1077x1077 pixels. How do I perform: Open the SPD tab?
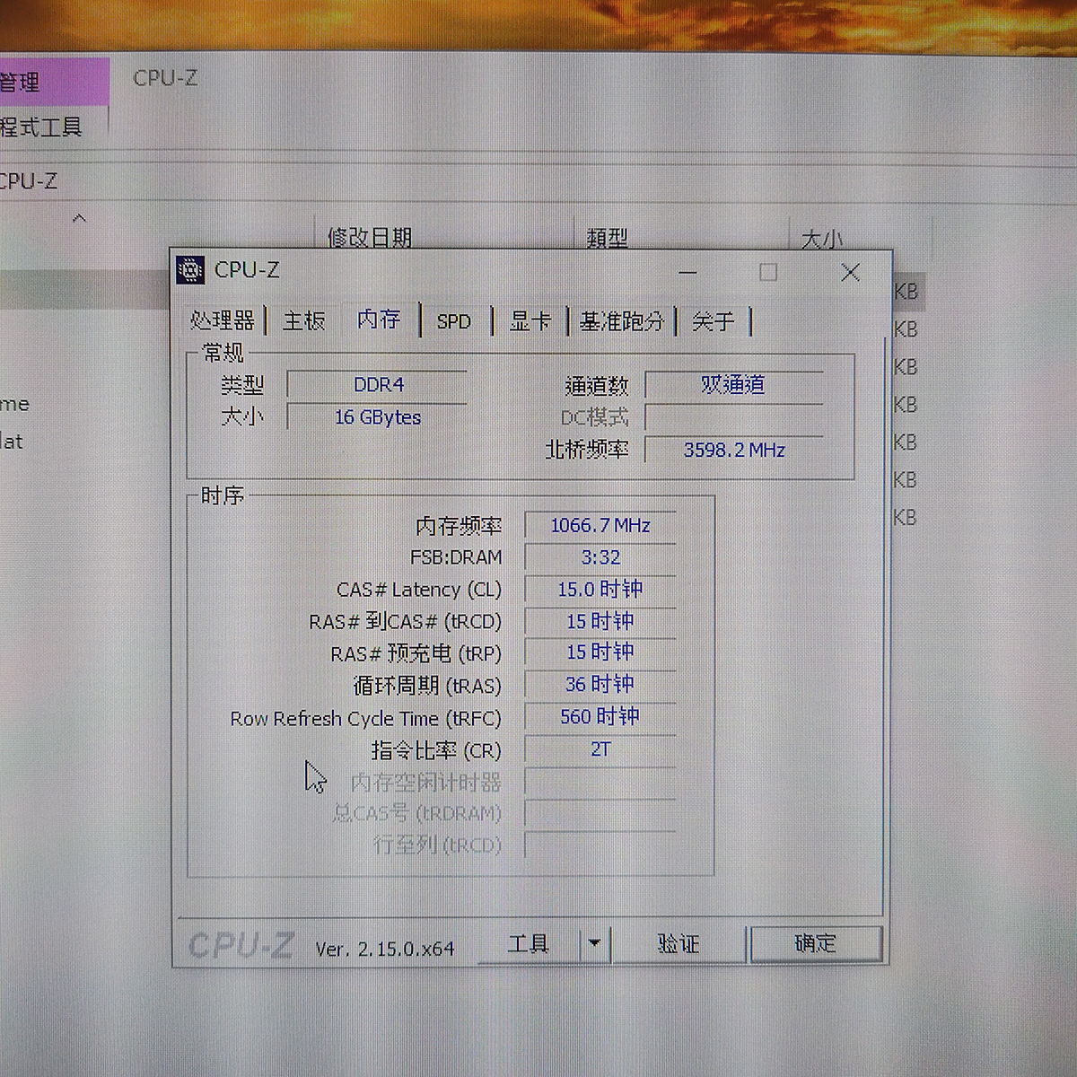coord(454,321)
